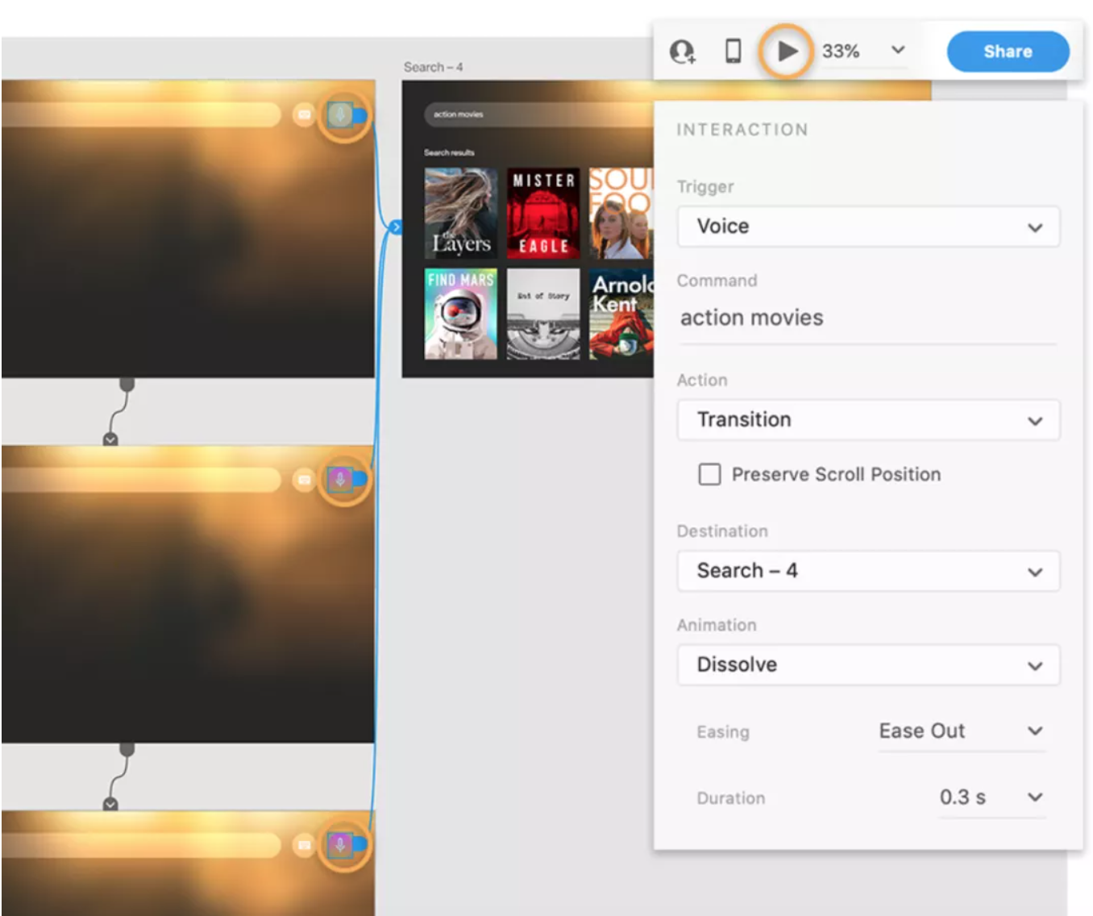The image size is (1093, 916).
Task: Open the 0.3 s duration dropdown
Action: (992, 797)
